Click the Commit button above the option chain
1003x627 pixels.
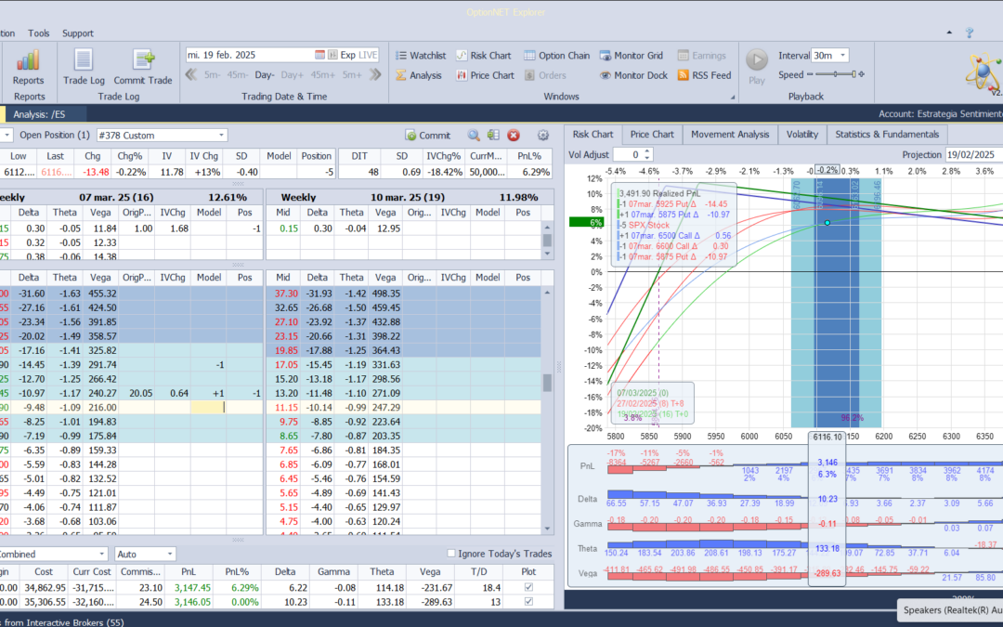tap(427, 136)
